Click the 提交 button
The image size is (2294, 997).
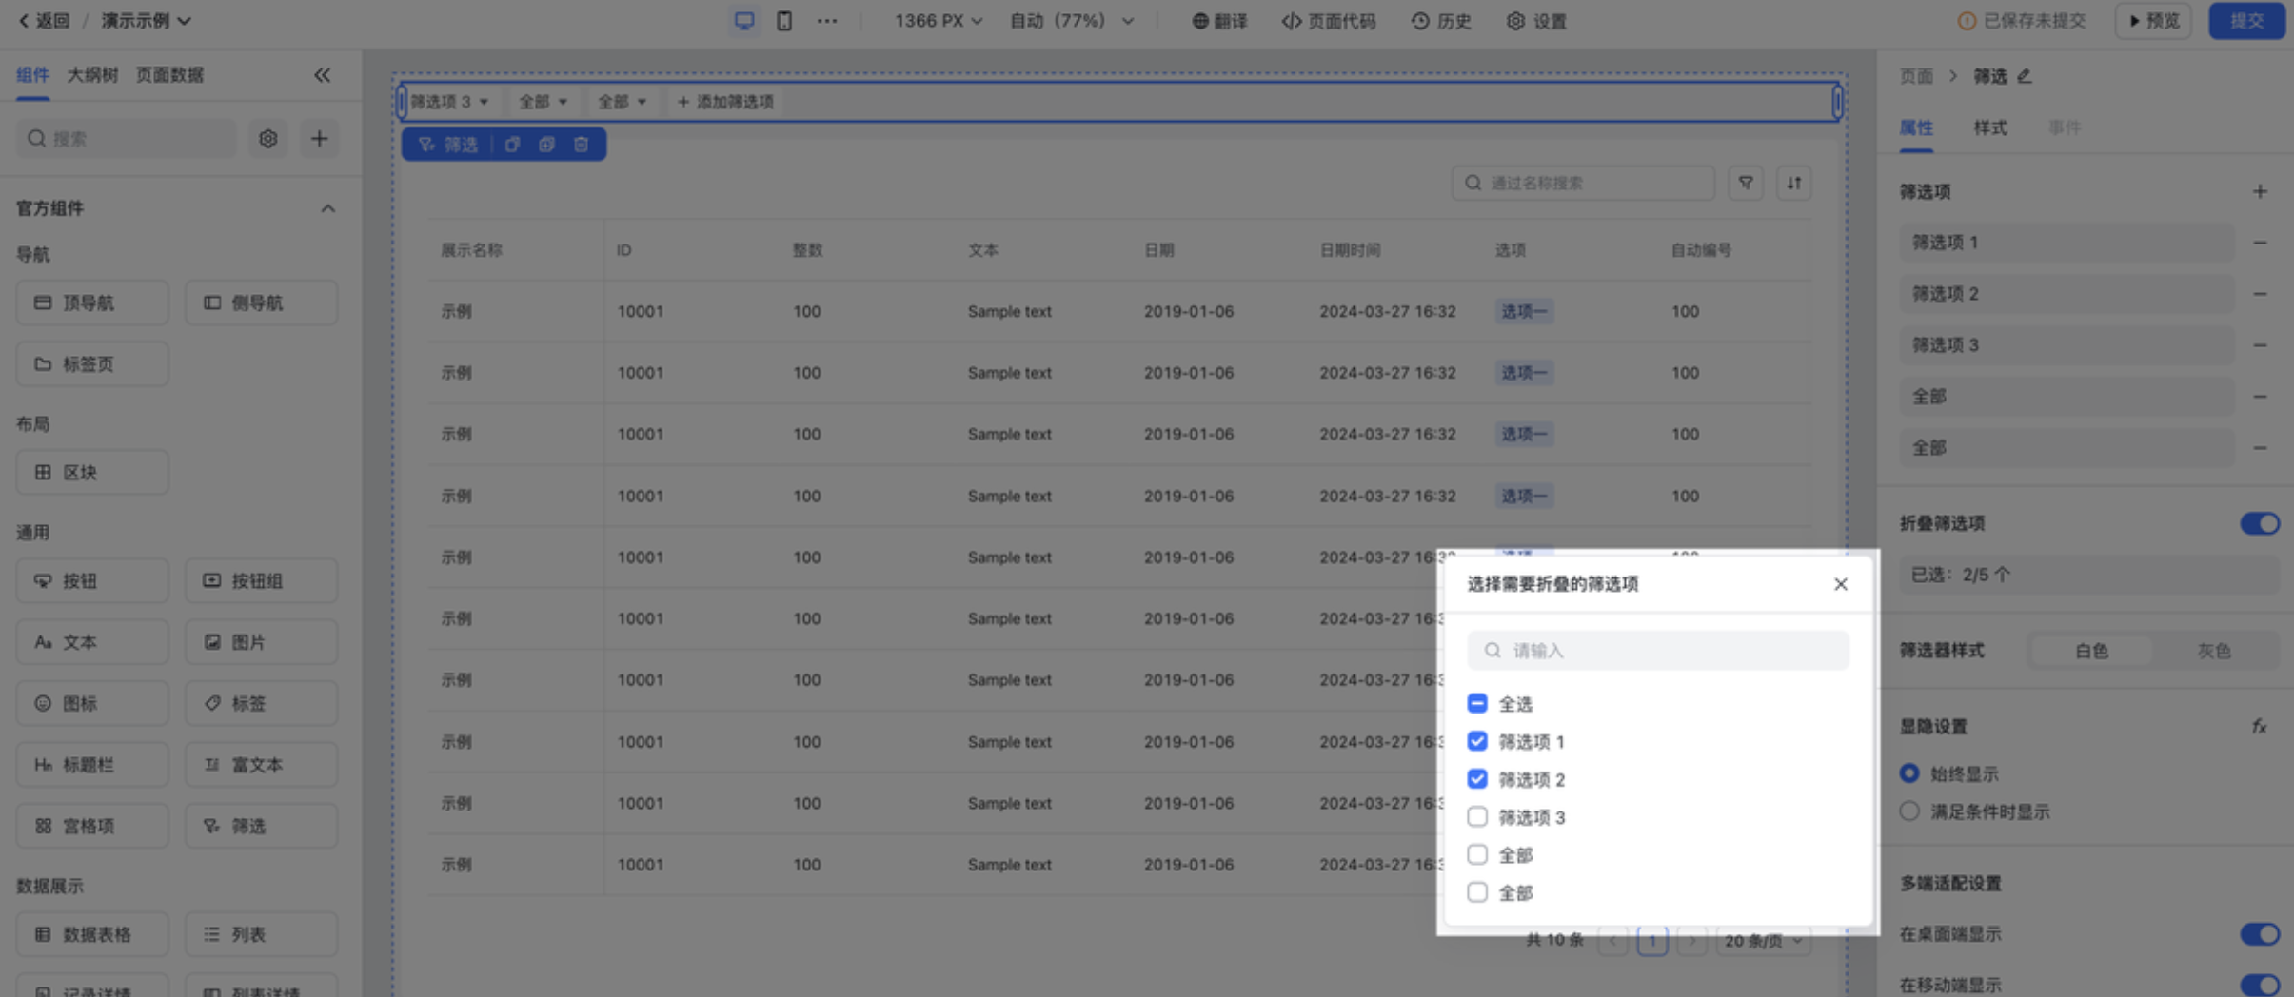click(x=2245, y=21)
